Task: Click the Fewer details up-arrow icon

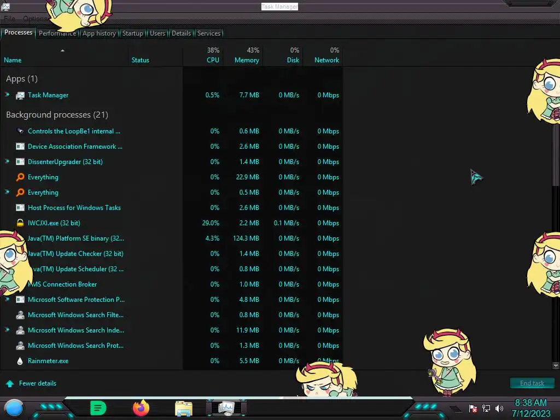Action: [x=10, y=383]
